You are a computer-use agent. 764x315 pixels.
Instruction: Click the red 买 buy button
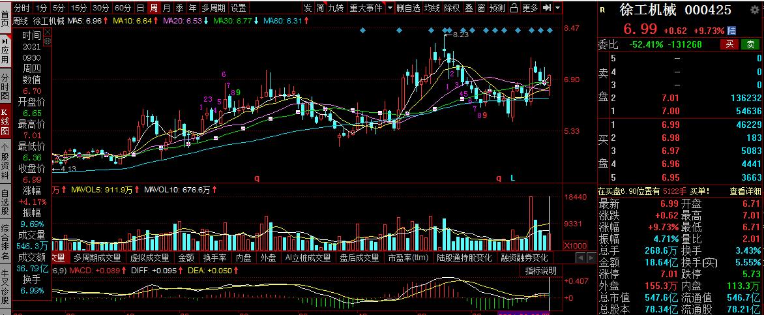pos(730,44)
